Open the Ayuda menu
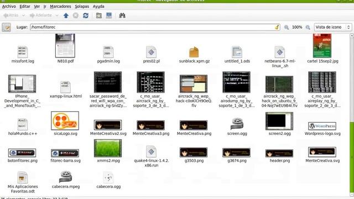354x199 pixels. tap(98, 6)
